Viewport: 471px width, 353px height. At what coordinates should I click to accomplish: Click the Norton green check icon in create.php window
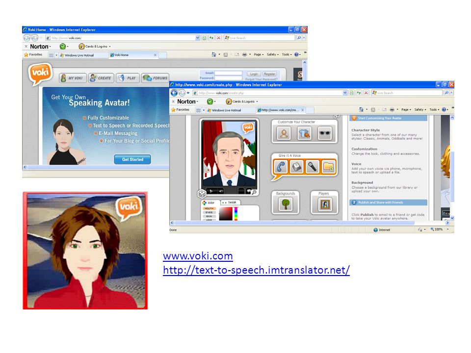(x=210, y=101)
